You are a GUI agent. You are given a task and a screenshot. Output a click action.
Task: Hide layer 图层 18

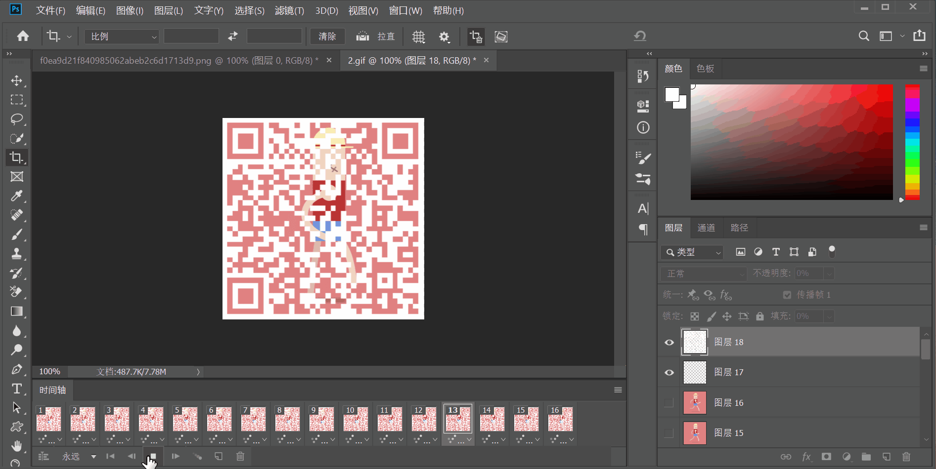tap(669, 342)
